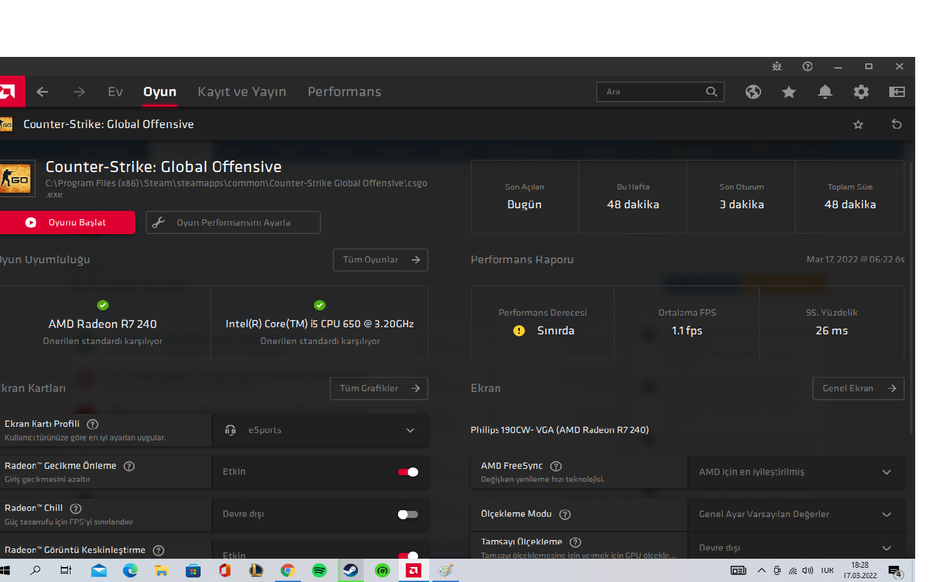Click help icon beside Radeon Chill
The image size is (932, 582).
tap(76, 508)
